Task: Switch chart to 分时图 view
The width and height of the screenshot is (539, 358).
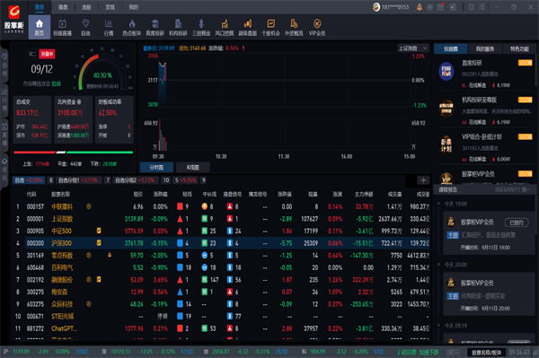Action: pyautogui.click(x=156, y=167)
